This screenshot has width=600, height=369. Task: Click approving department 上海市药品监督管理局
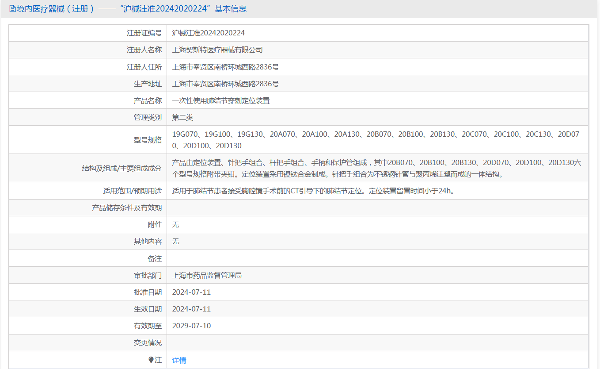(207, 275)
